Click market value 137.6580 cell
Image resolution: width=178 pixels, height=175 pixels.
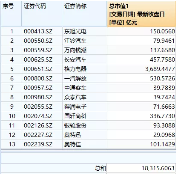[x=141, y=50]
